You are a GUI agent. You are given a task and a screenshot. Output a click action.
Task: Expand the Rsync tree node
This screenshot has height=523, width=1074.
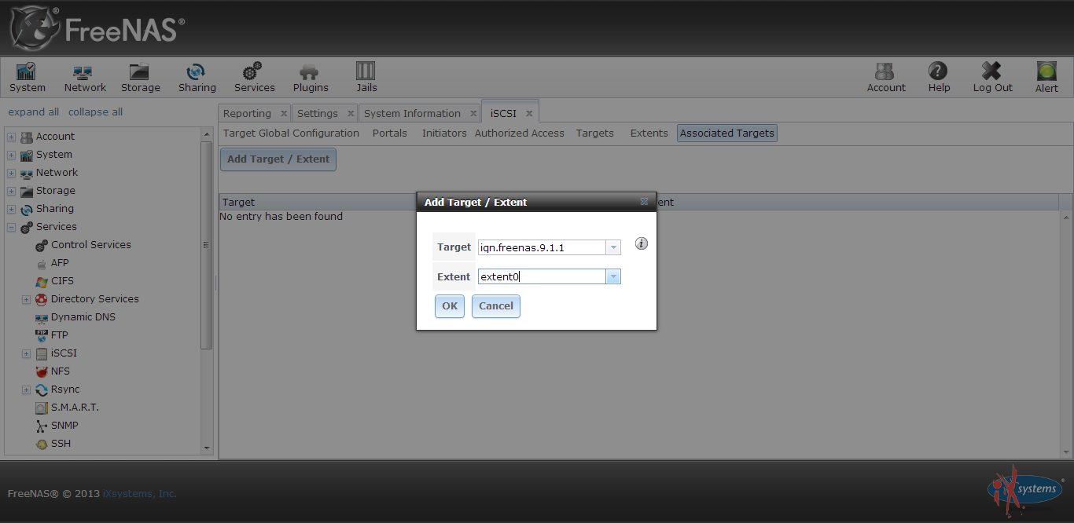(27, 390)
